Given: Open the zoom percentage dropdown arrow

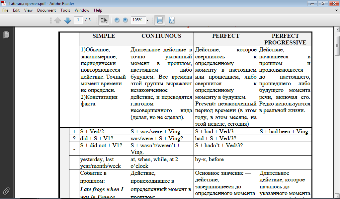Looking at the screenshot, I should click(x=147, y=20).
